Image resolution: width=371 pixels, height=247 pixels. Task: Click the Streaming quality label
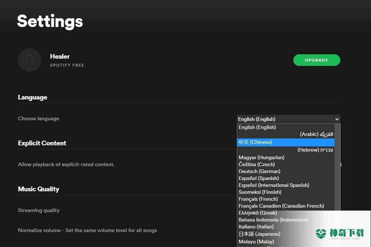(x=39, y=210)
